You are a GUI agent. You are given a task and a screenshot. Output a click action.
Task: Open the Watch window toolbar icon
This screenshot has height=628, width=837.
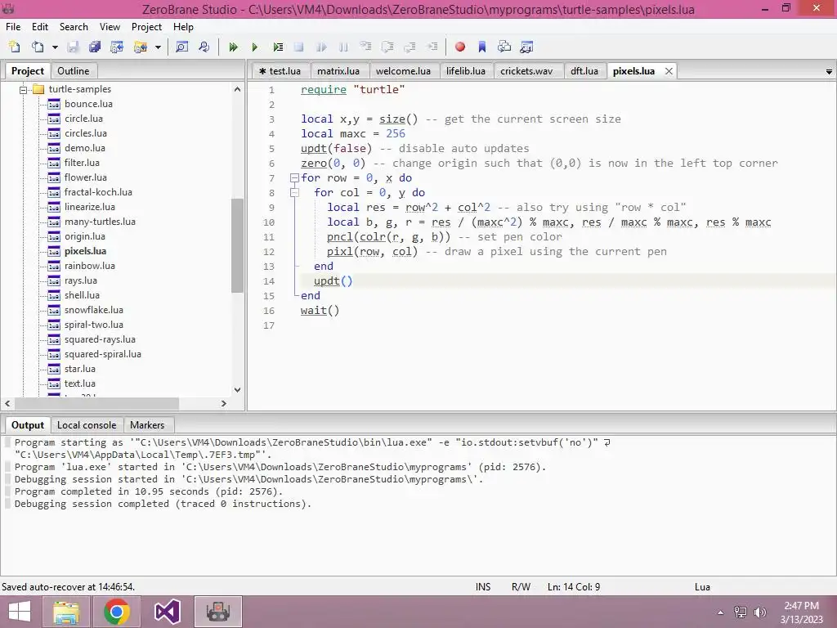(526, 47)
